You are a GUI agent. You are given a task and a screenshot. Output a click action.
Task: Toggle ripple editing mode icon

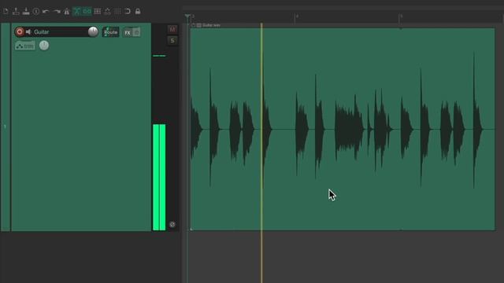(x=98, y=12)
